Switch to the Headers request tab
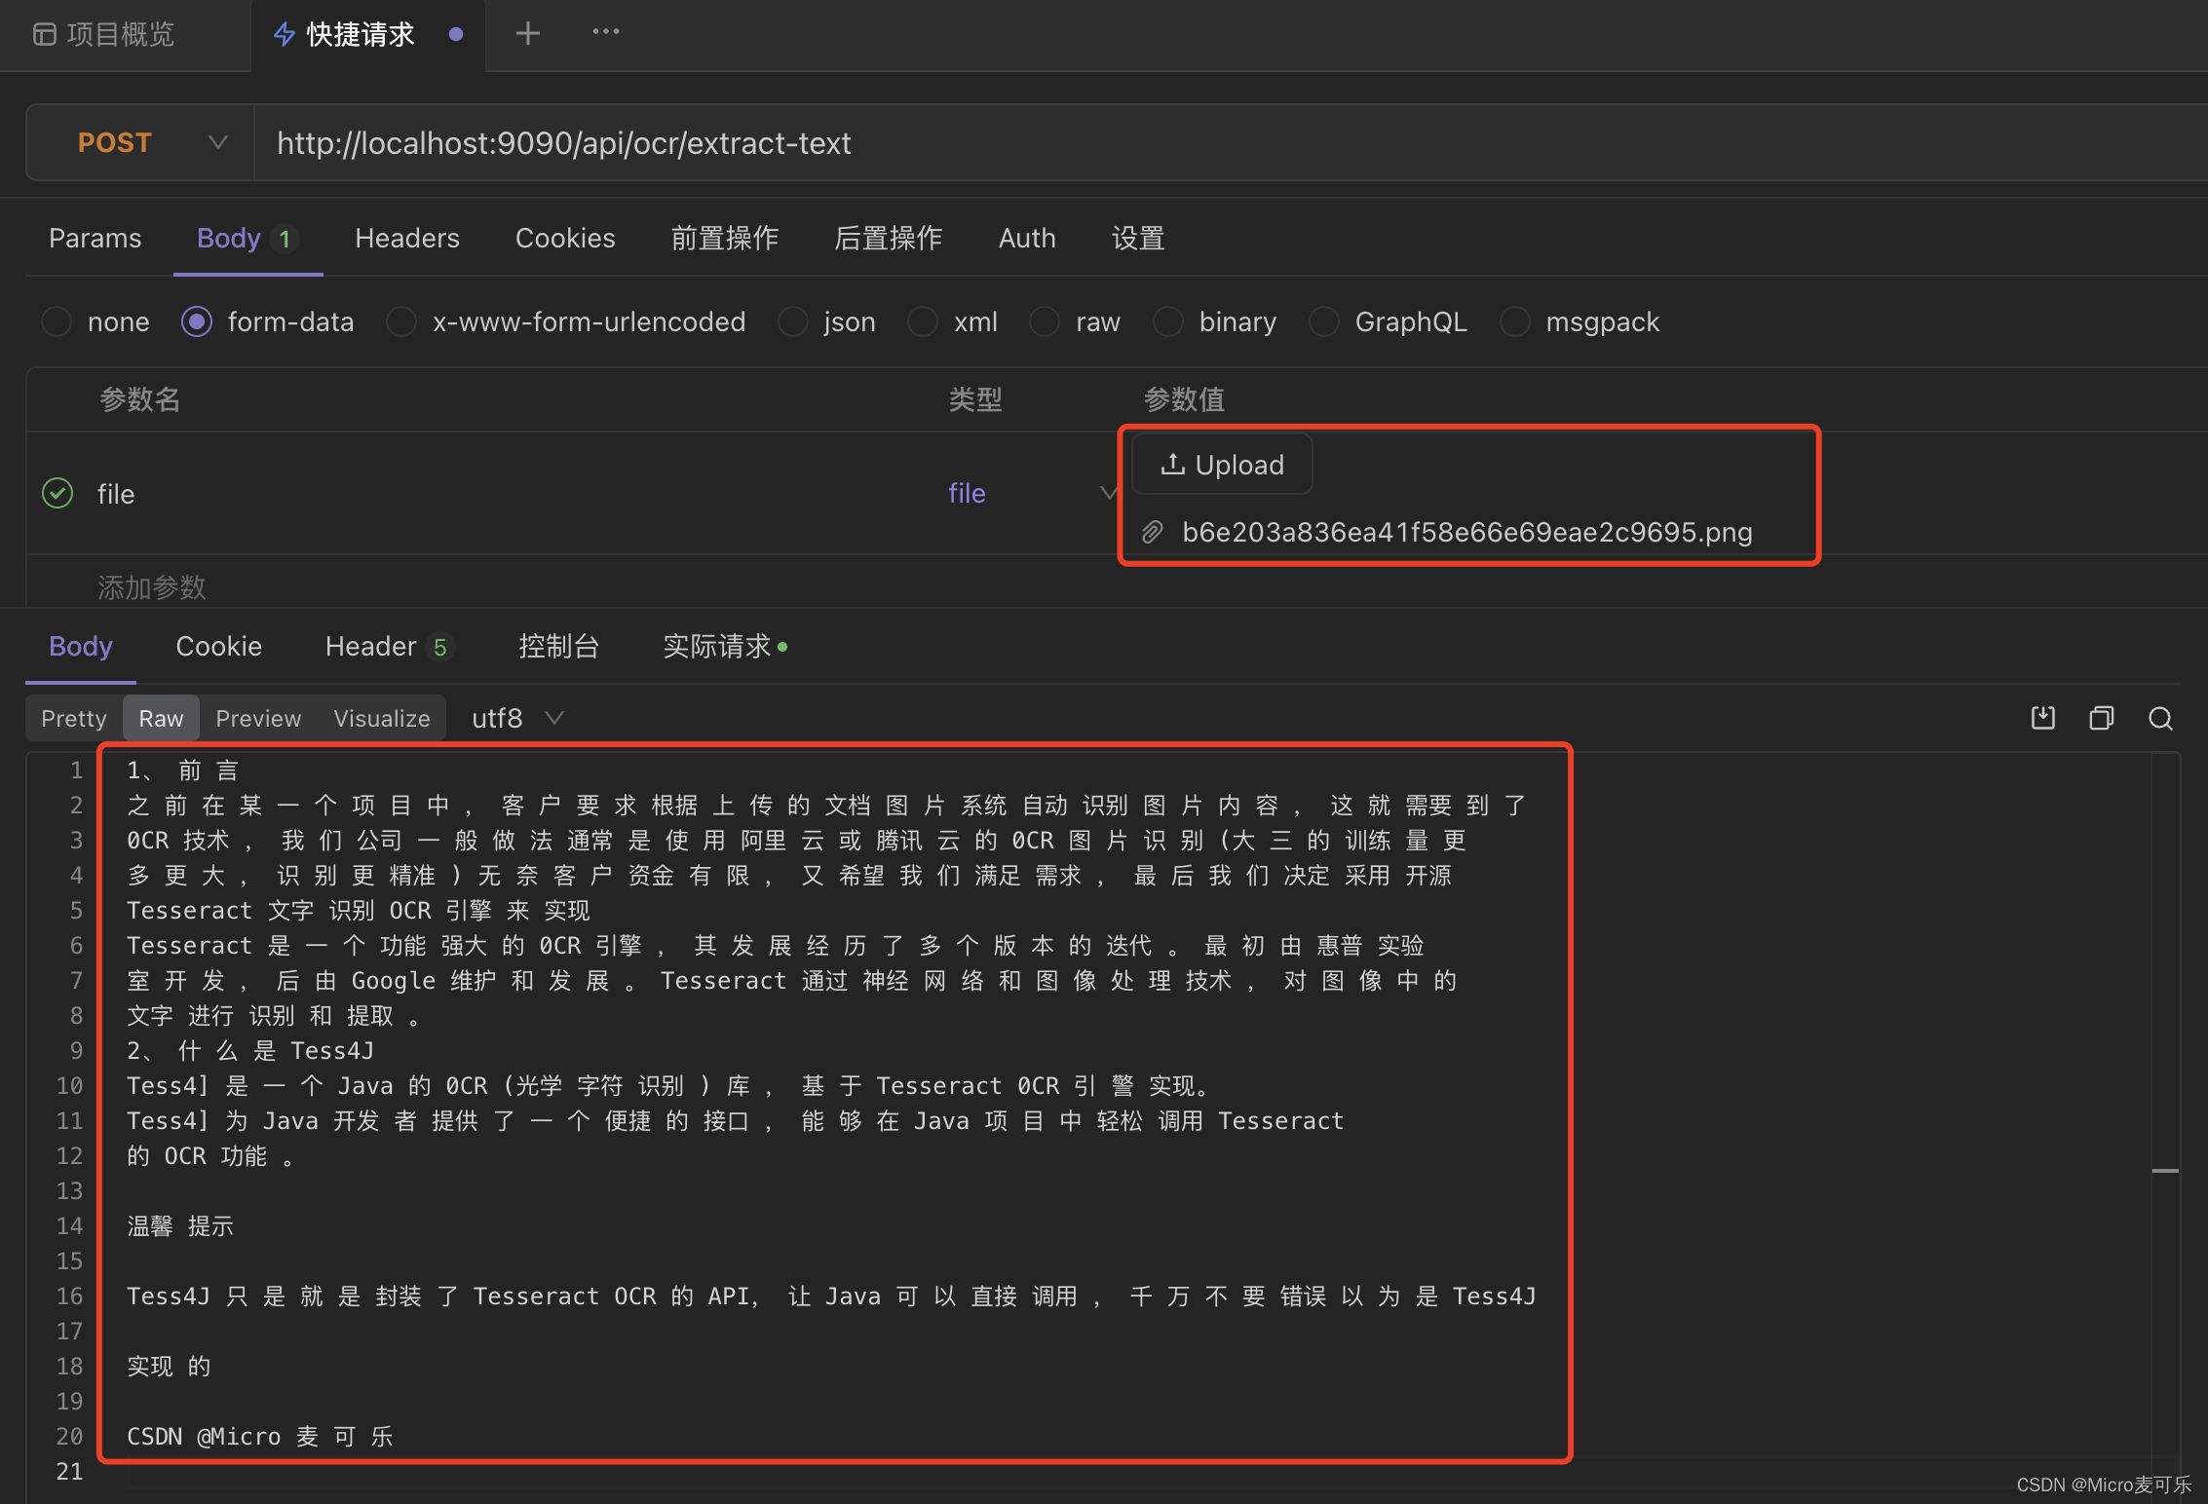Viewport: 2208px width, 1504px height. 406,238
